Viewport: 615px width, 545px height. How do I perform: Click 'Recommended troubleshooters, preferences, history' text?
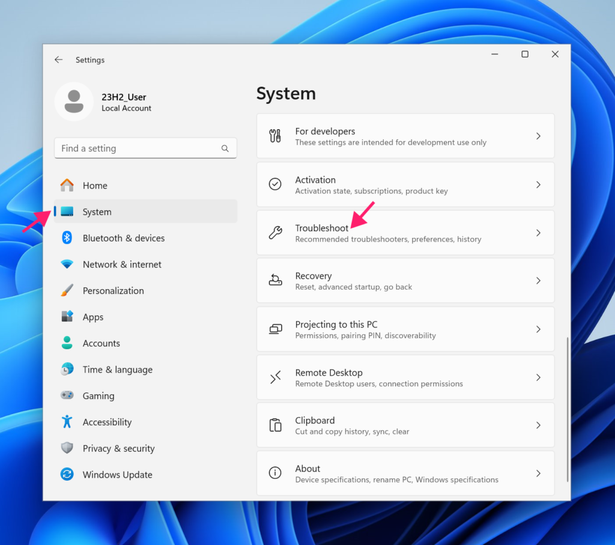point(389,239)
